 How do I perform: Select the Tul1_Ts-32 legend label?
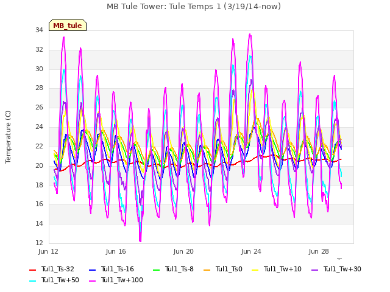pyautogui.click(x=58, y=269)
